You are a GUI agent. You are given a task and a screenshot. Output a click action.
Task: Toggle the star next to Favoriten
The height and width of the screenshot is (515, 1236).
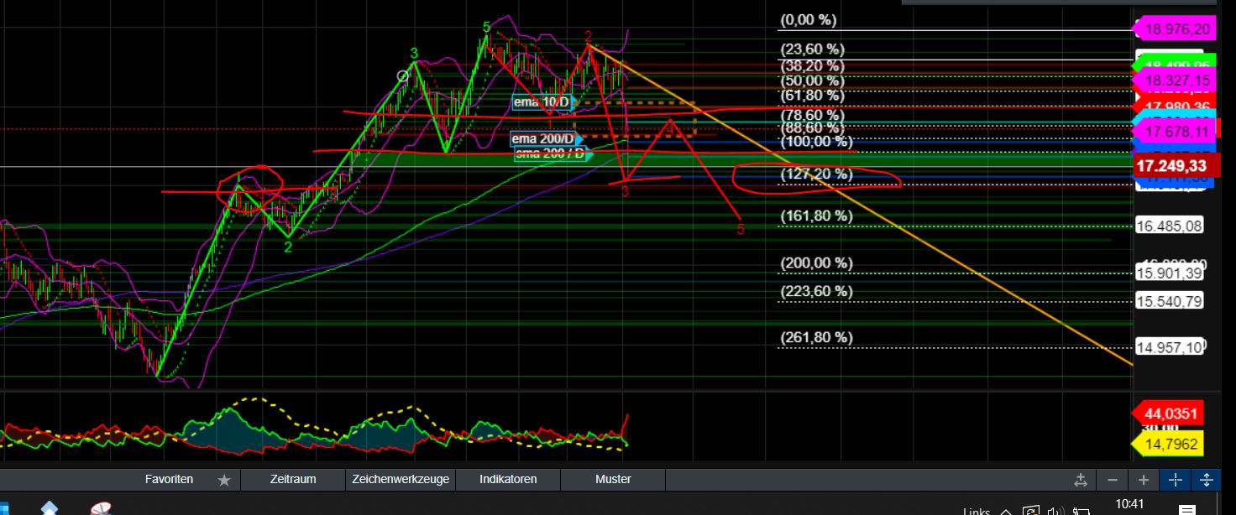223,479
